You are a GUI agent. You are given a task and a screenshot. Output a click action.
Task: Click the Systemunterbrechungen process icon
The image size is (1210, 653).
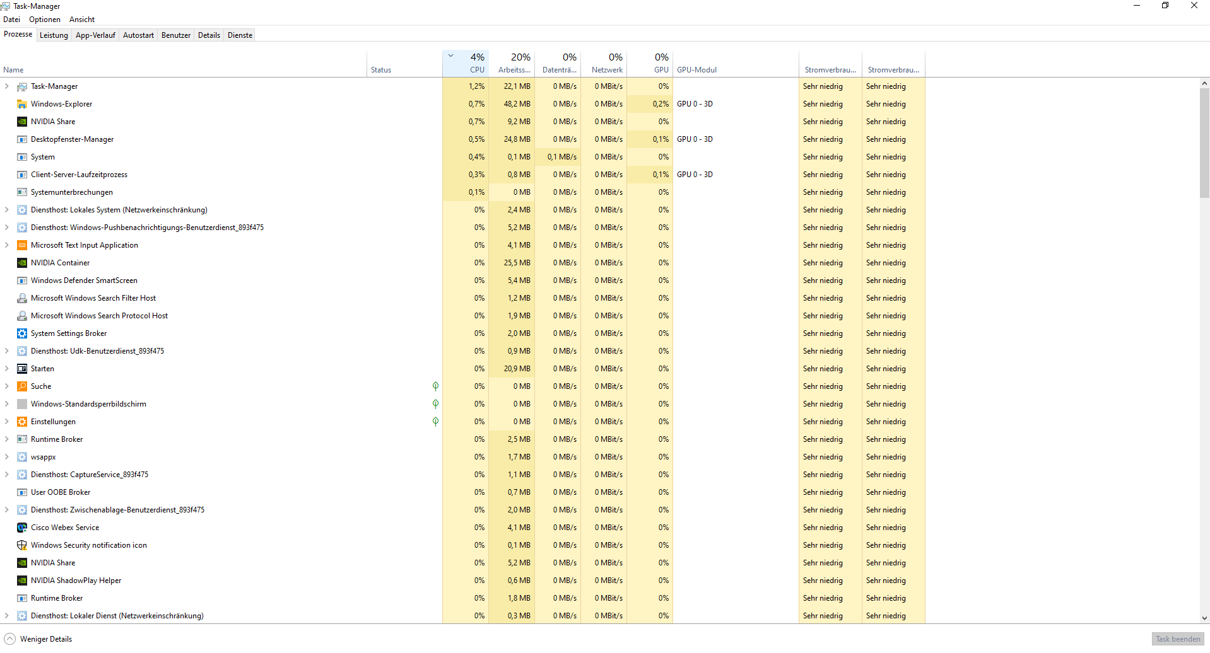[x=22, y=192]
